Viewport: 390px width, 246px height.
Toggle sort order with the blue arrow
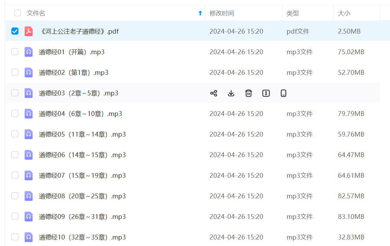pyautogui.click(x=200, y=13)
